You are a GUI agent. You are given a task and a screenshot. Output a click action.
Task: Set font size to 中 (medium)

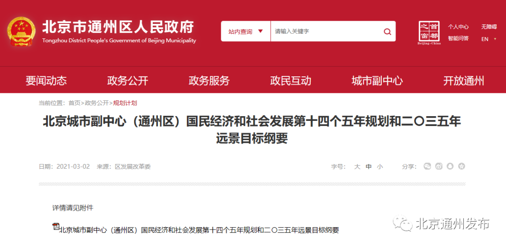pyautogui.click(x=369, y=166)
